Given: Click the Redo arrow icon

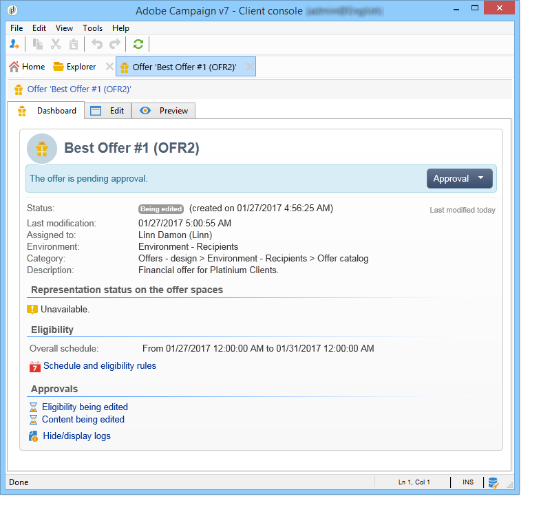Looking at the screenshot, I should point(115,44).
